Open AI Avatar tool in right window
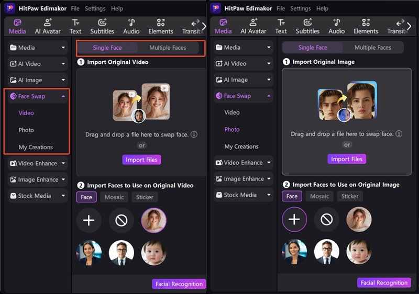The height and width of the screenshot is (294, 419). (x=253, y=26)
